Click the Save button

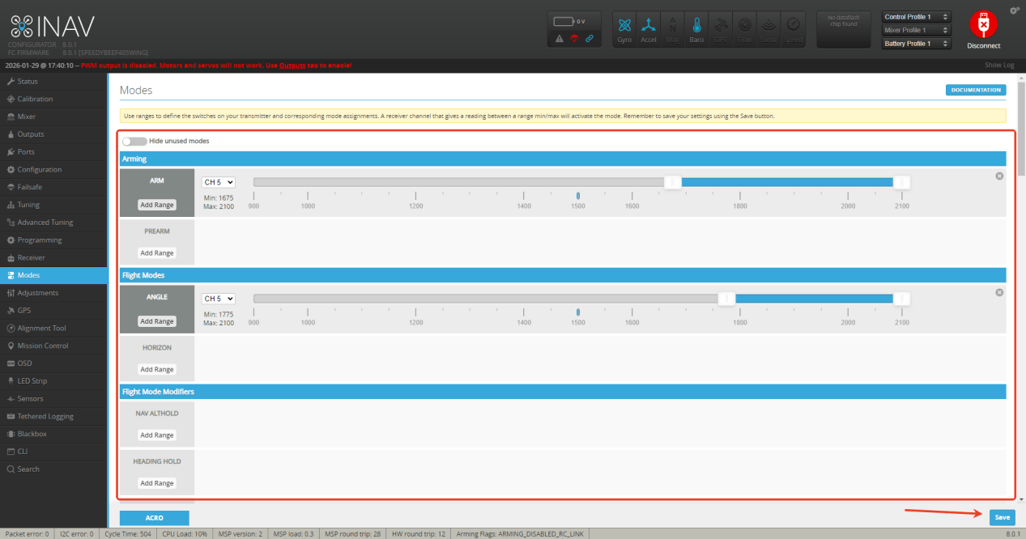(1003, 517)
